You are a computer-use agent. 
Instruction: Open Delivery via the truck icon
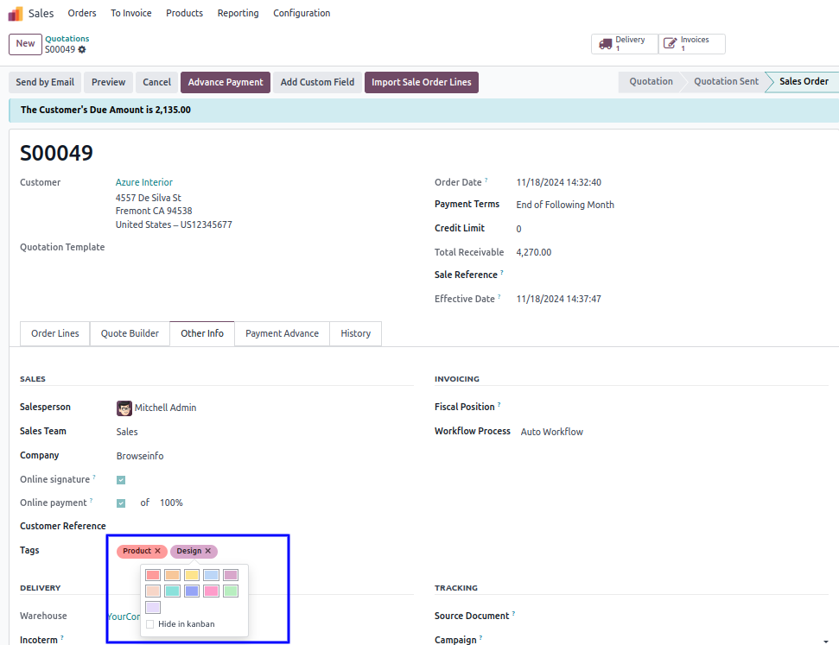pyautogui.click(x=605, y=44)
